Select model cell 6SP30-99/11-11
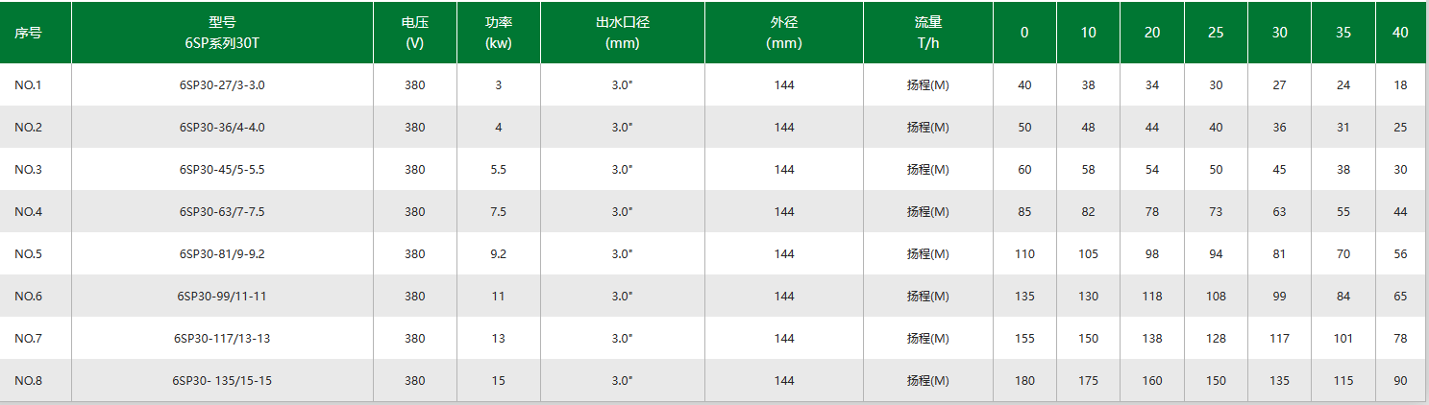 coord(222,297)
